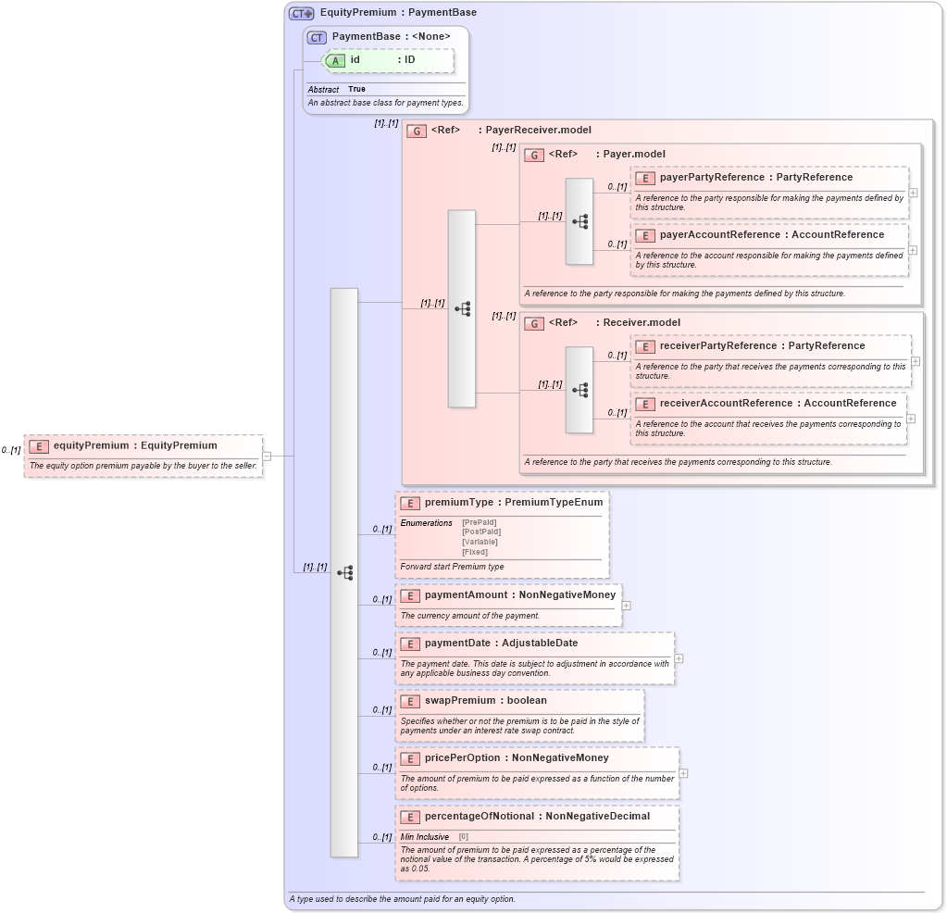The image size is (947, 913).
Task: Click the E icon of the percentageOfNotional element
Action: (408, 817)
